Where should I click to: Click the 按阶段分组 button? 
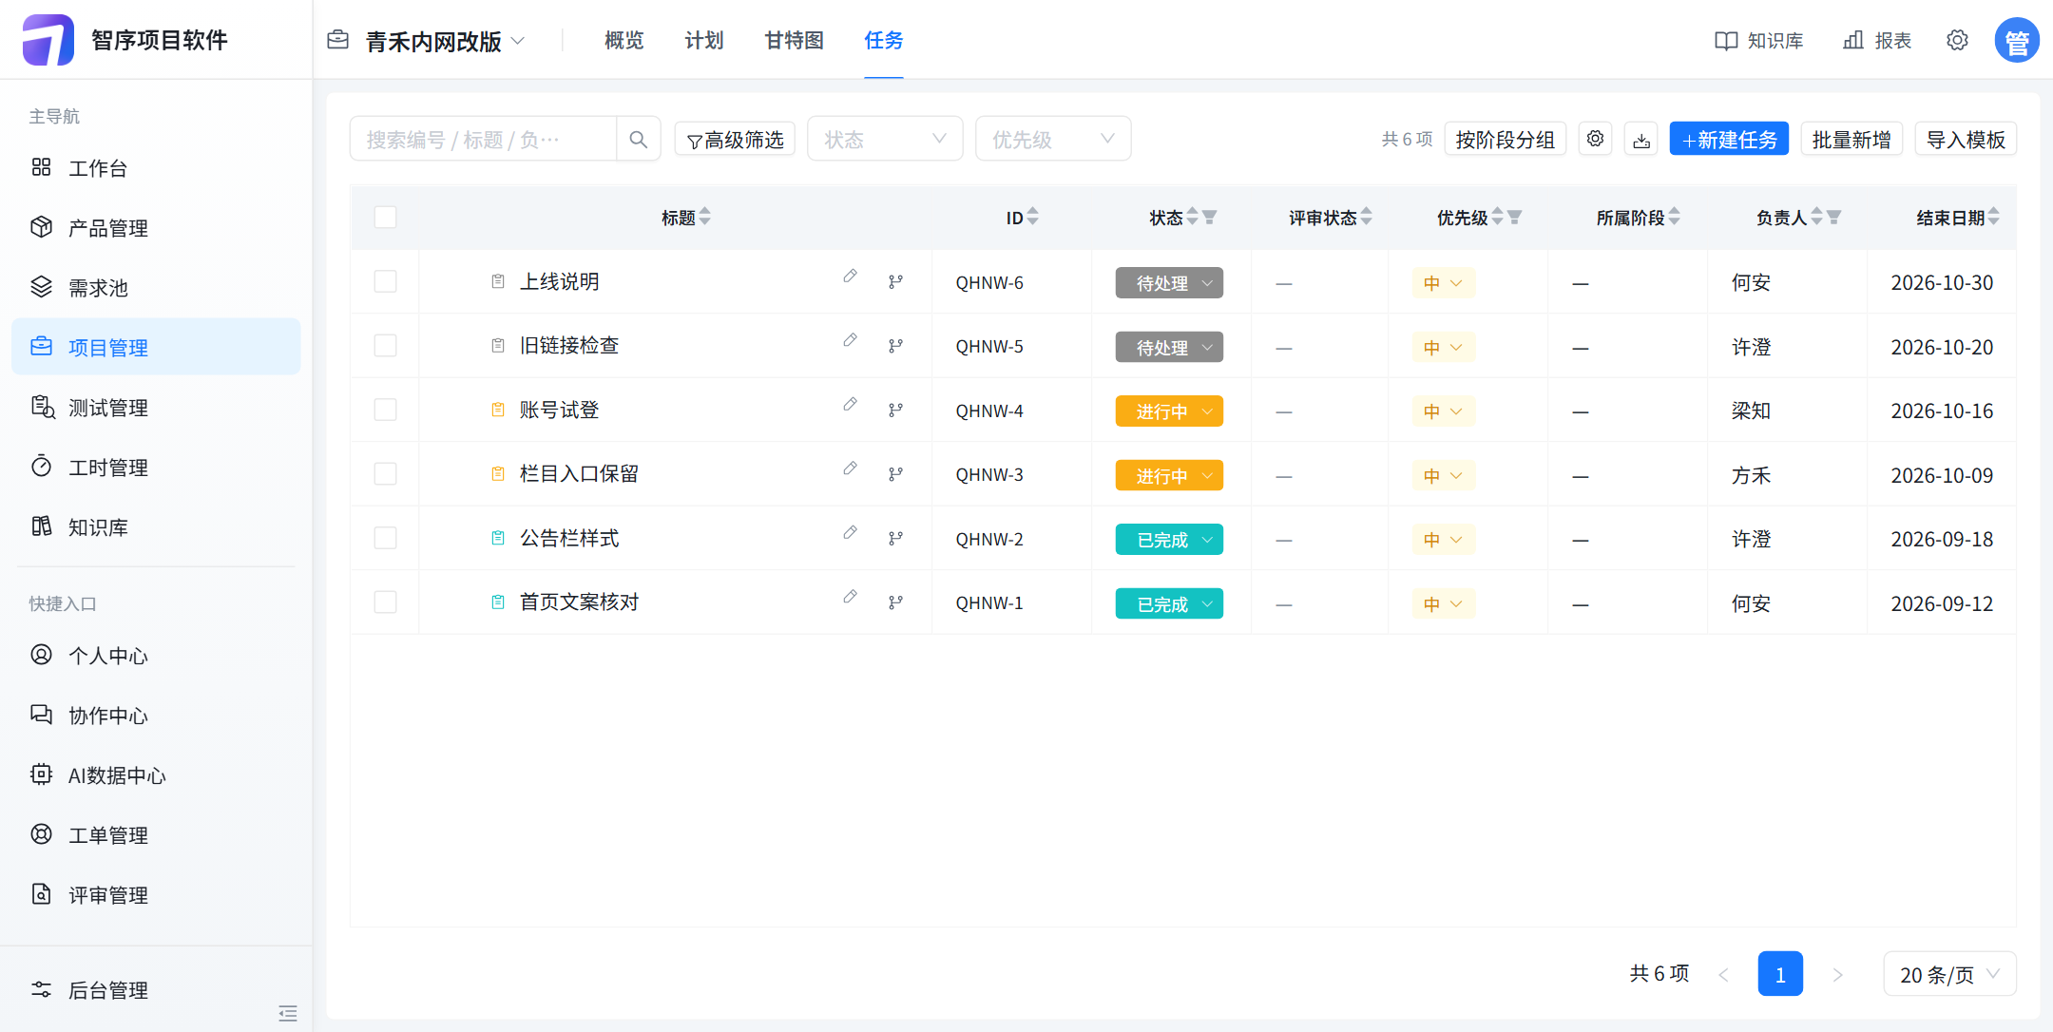tap(1506, 139)
